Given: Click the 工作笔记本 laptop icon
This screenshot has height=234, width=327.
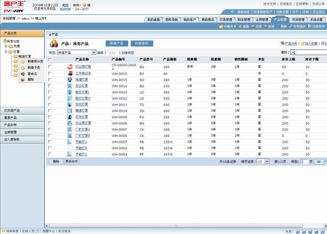Looking at the screenshot, I should click(71, 74).
